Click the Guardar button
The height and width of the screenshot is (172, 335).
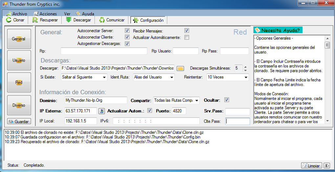[x=19, y=121]
